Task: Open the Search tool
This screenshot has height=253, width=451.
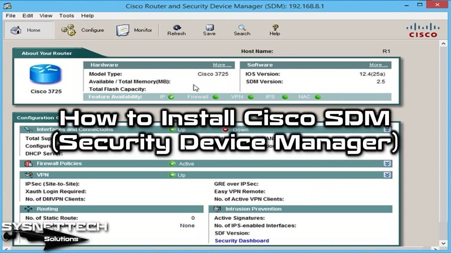Action: (242, 30)
